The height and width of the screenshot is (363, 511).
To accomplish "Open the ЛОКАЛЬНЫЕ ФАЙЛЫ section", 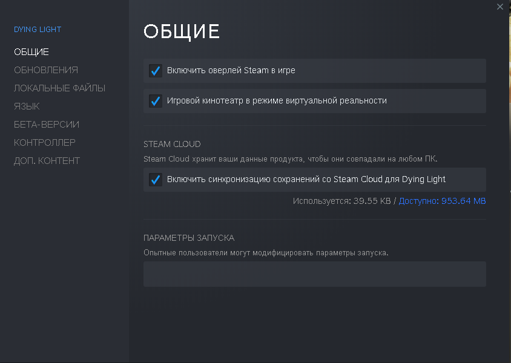I will click(59, 88).
